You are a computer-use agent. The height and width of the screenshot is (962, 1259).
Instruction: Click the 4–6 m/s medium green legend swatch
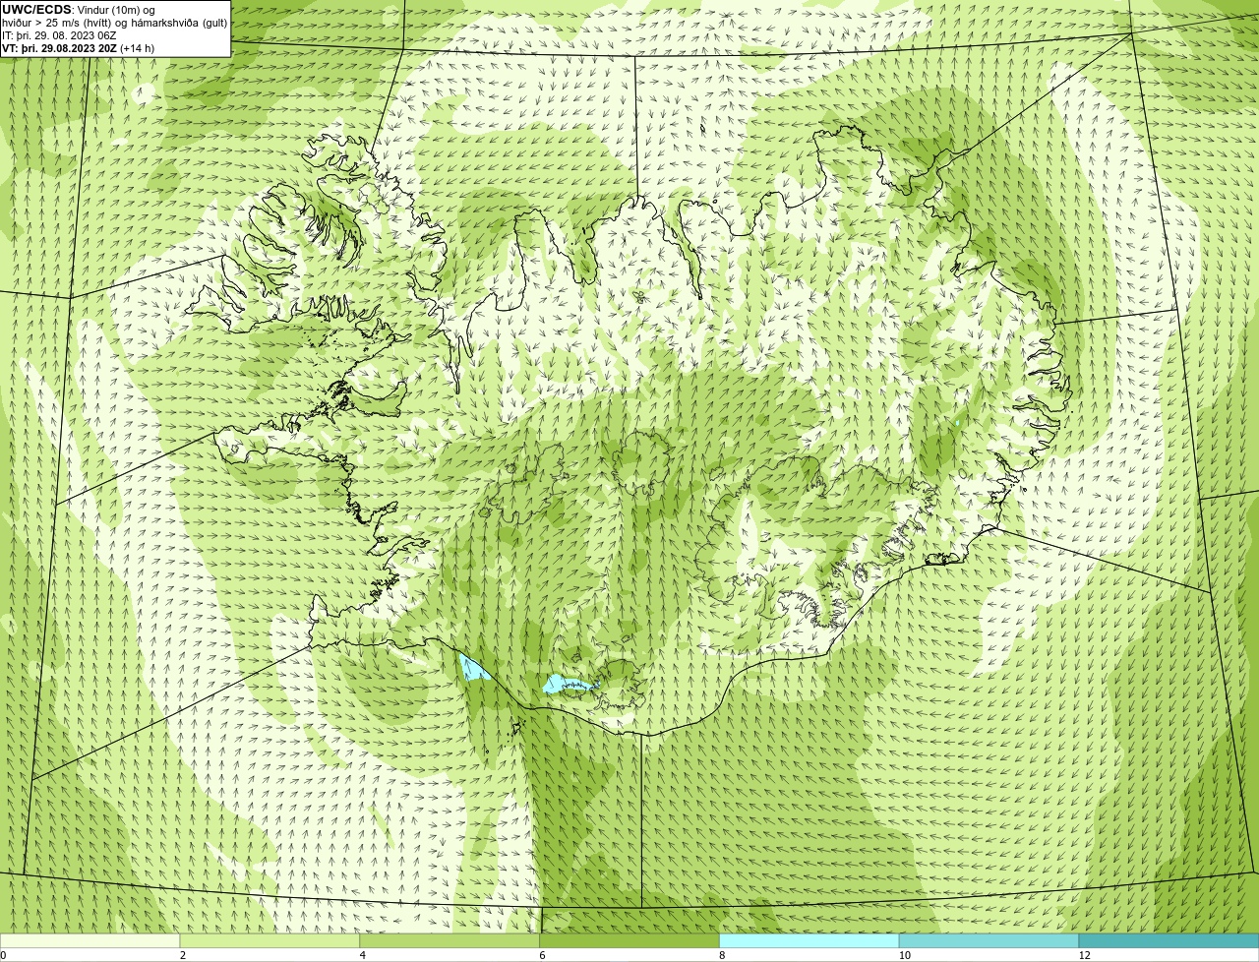pos(450,941)
